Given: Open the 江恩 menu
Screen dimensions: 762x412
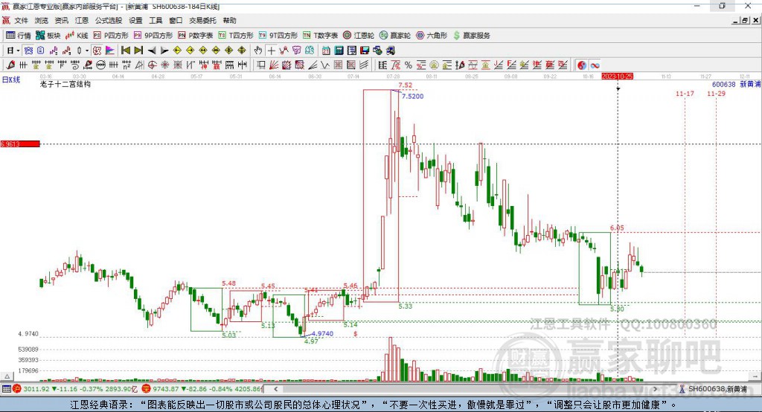Looking at the screenshot, I should point(82,20).
